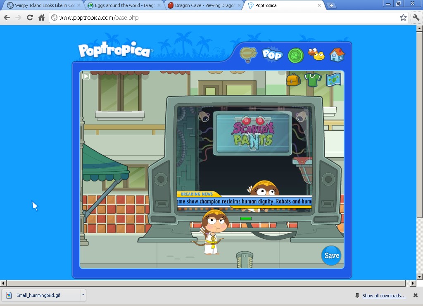Click the green power light on the TV
The image size is (423, 306).
click(245, 219)
